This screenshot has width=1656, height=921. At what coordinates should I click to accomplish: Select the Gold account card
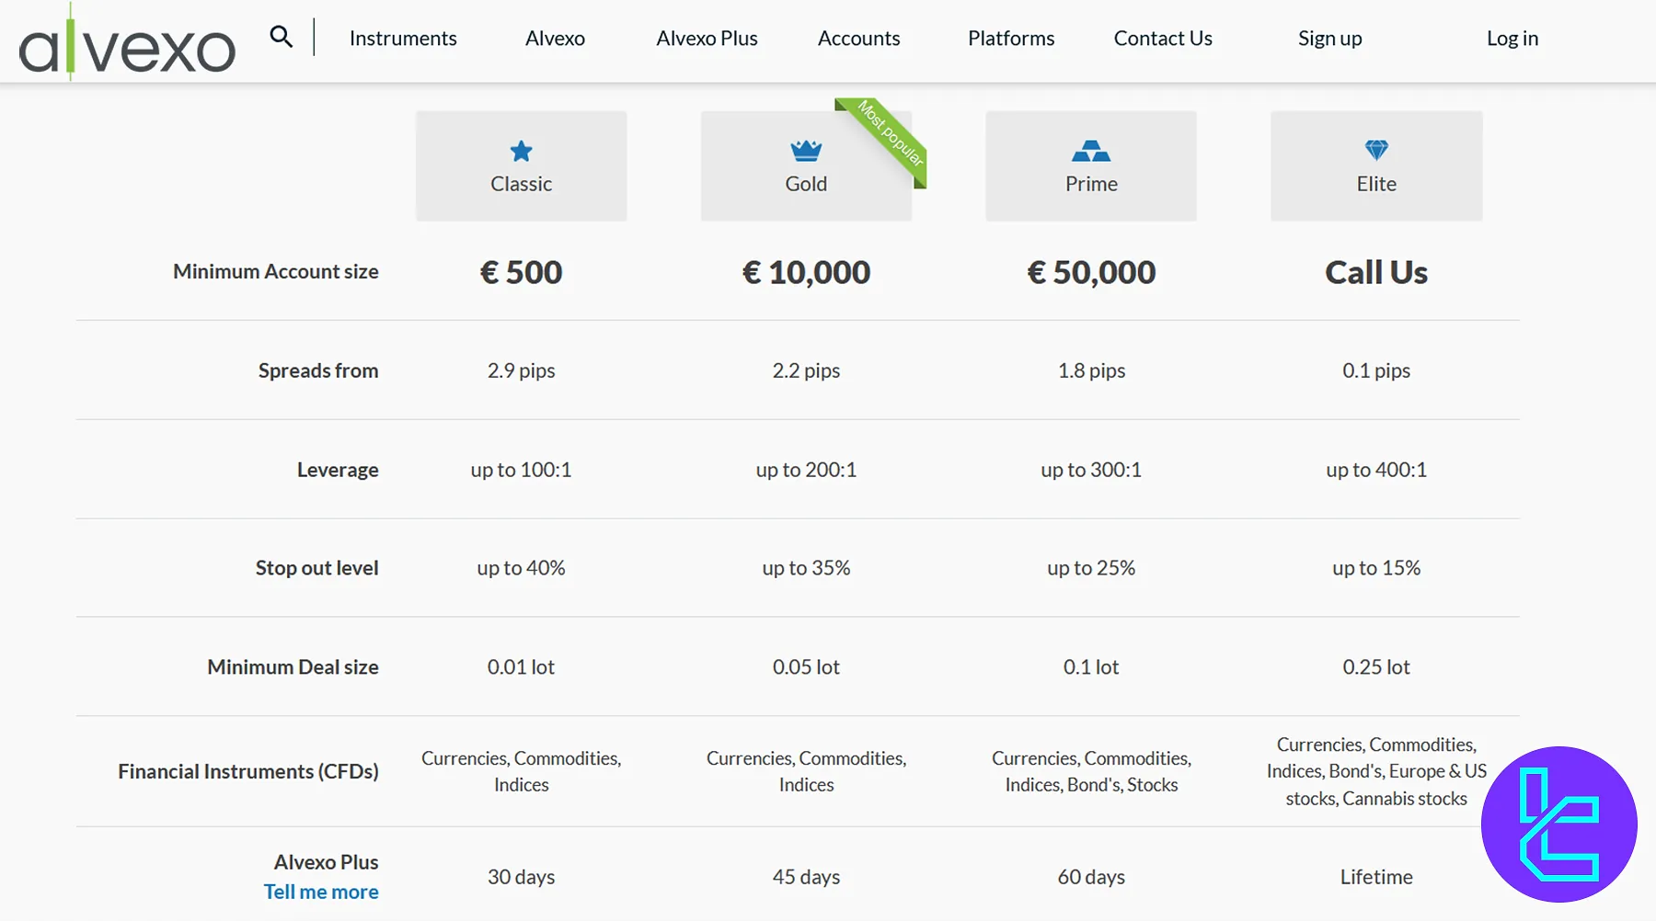click(x=806, y=166)
